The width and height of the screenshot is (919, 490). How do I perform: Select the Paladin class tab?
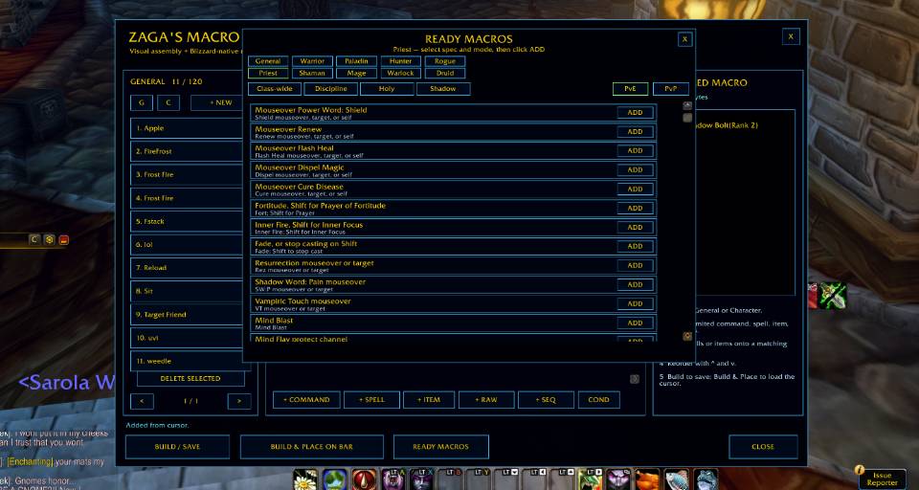(x=356, y=61)
